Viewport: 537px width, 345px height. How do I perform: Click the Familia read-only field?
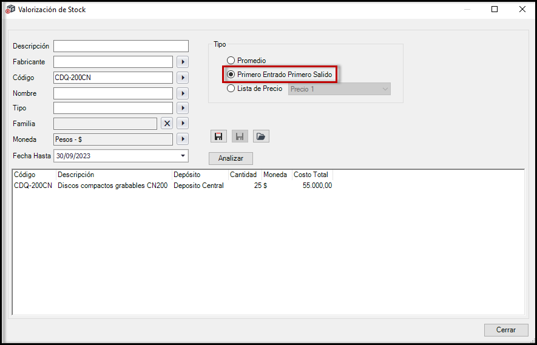105,123
